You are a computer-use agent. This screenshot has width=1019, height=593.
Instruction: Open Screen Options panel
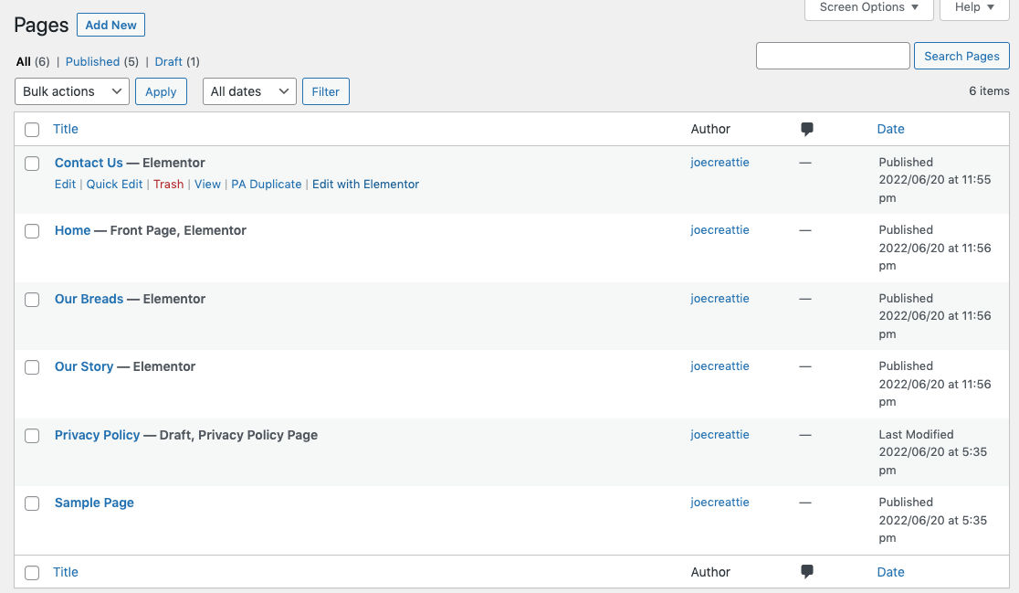pyautogui.click(x=867, y=7)
